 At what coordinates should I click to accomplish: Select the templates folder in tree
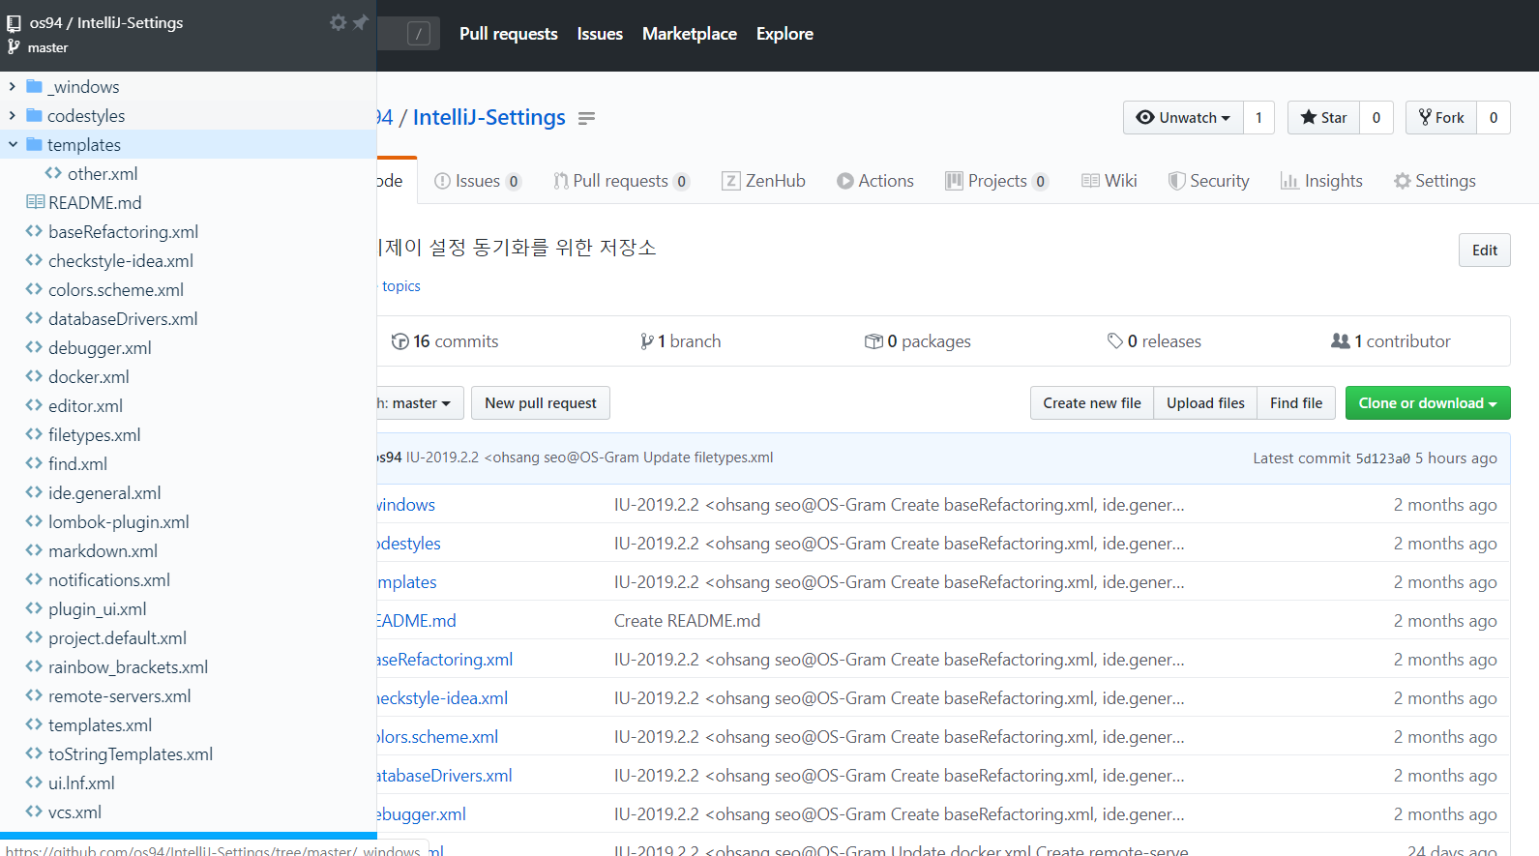tap(84, 144)
